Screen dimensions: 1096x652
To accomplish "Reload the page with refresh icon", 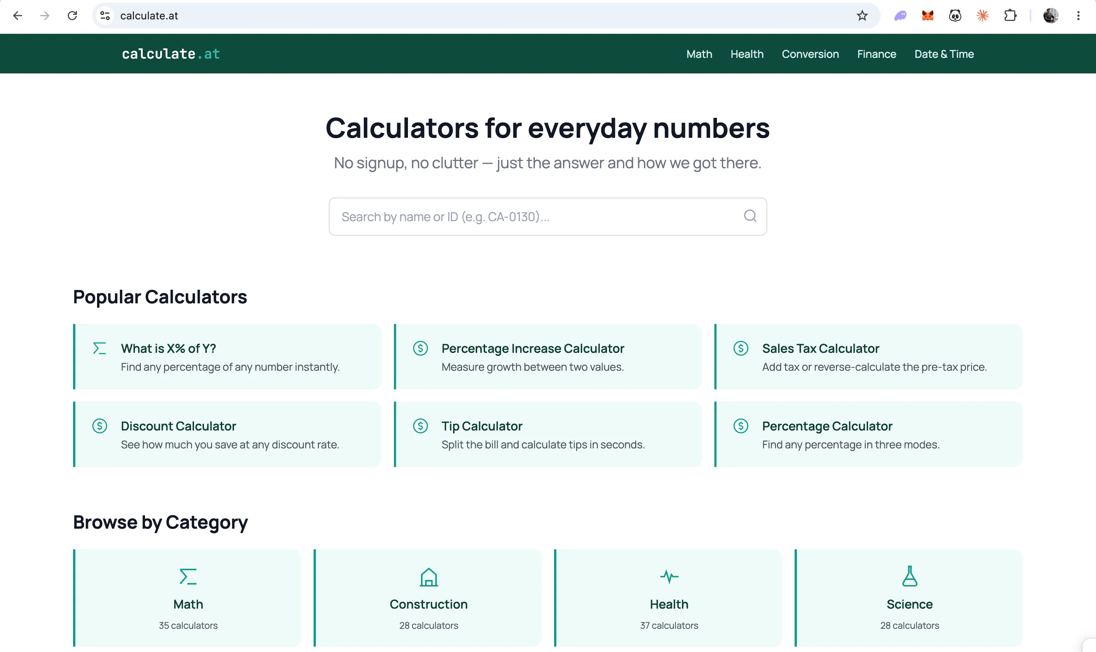I will (x=72, y=16).
